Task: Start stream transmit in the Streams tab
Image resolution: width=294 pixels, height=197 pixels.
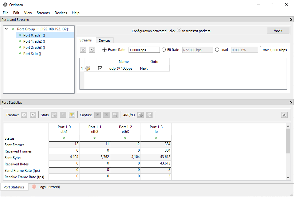Action: pos(83,50)
